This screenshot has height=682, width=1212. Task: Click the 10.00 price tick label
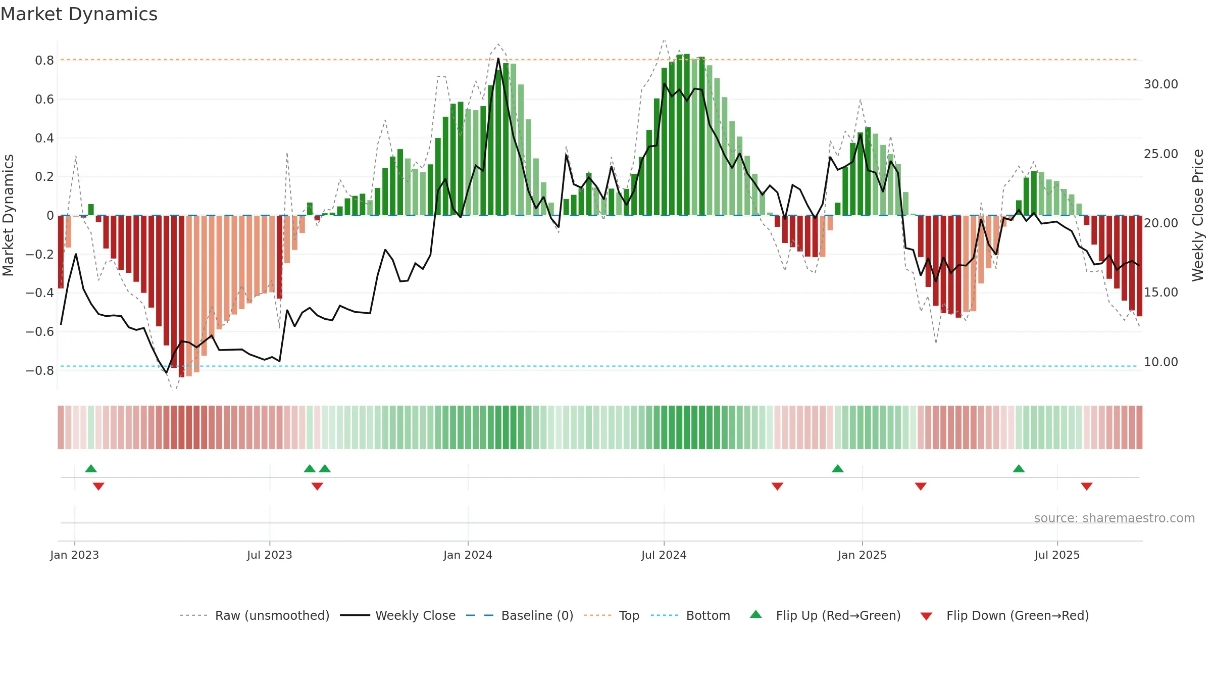(1161, 362)
